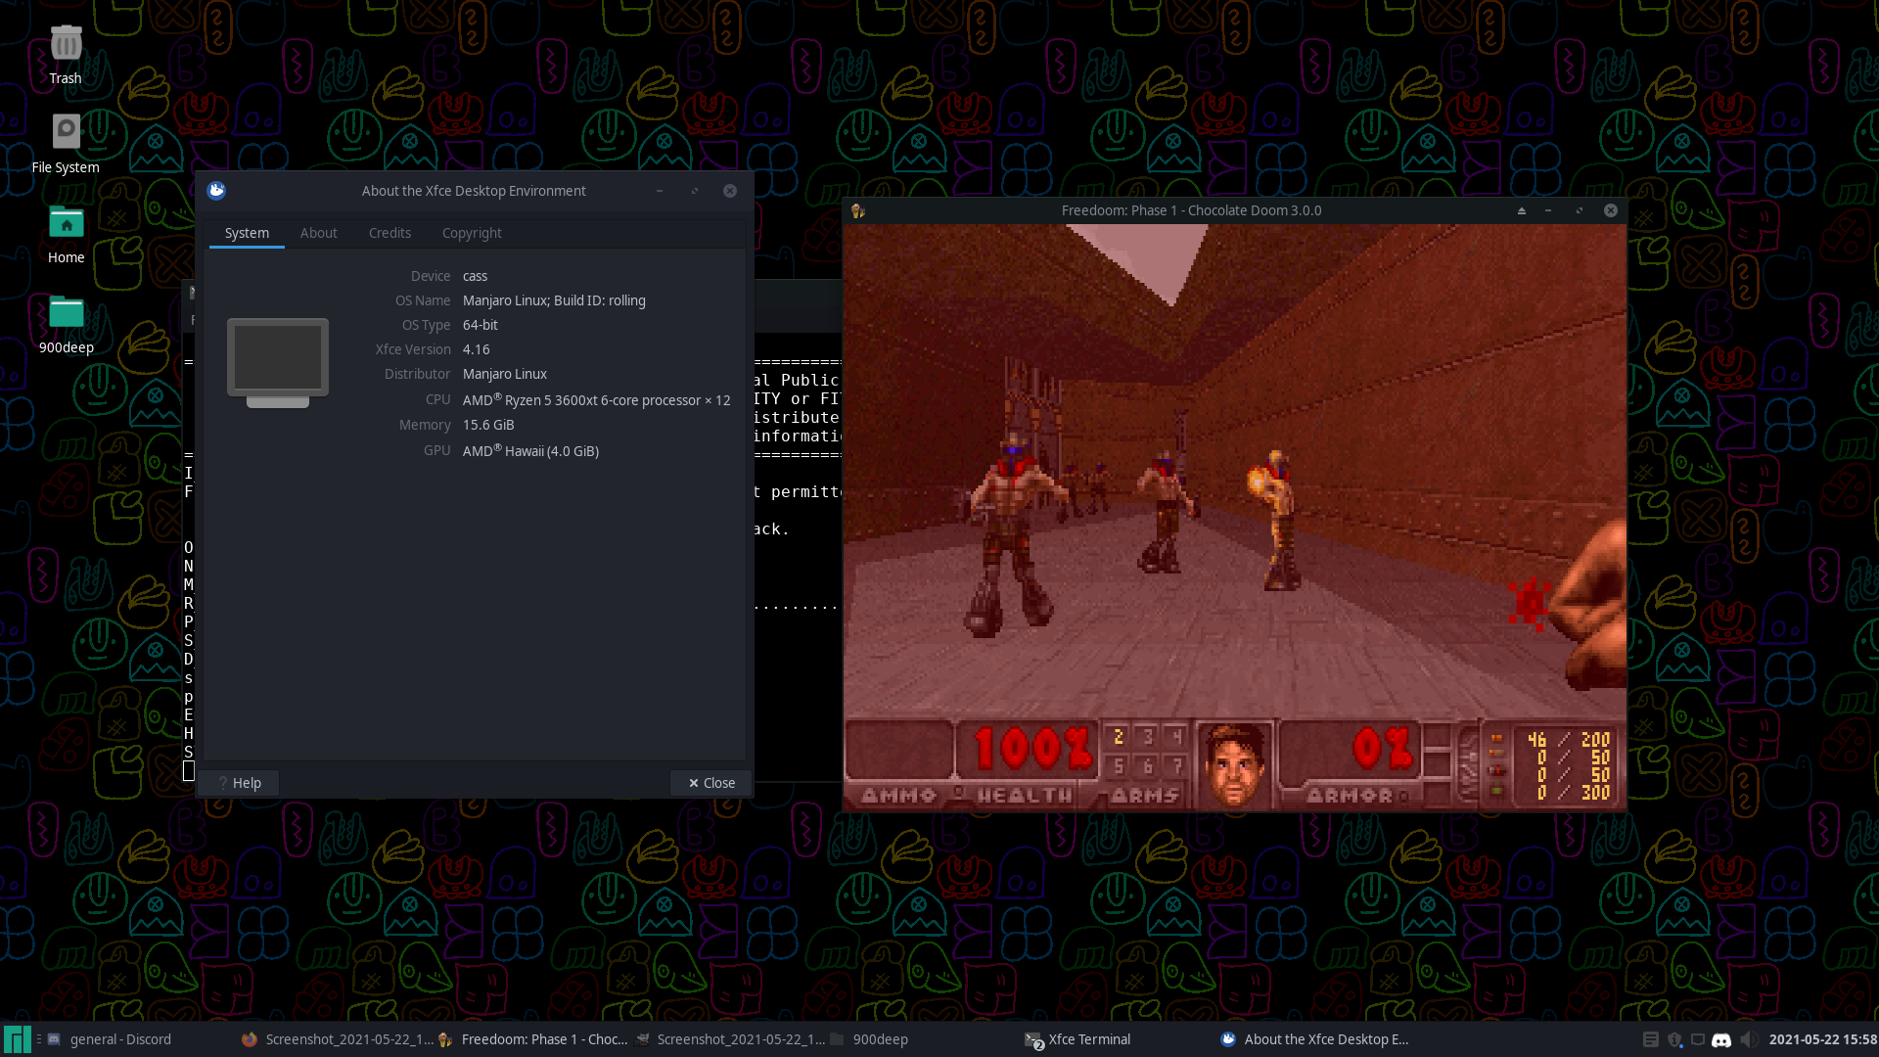Open the File System desktop icon

coord(66,132)
